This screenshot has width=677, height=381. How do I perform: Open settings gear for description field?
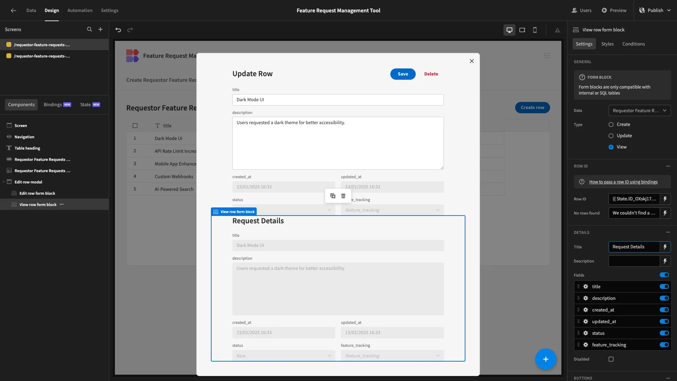[x=586, y=298]
